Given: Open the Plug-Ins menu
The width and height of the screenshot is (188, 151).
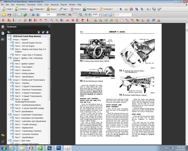Looking at the screenshot, I should pos(64,5).
